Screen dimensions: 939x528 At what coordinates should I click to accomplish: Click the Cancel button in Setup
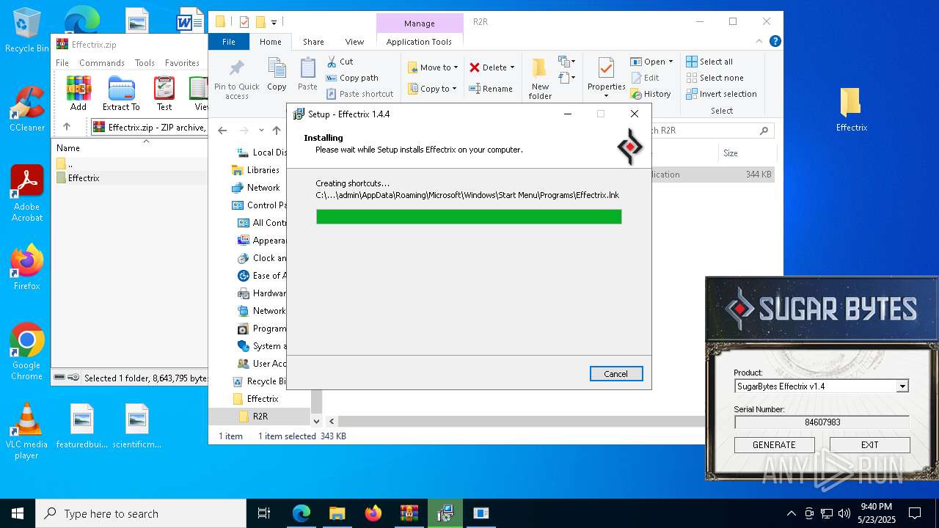click(x=616, y=374)
